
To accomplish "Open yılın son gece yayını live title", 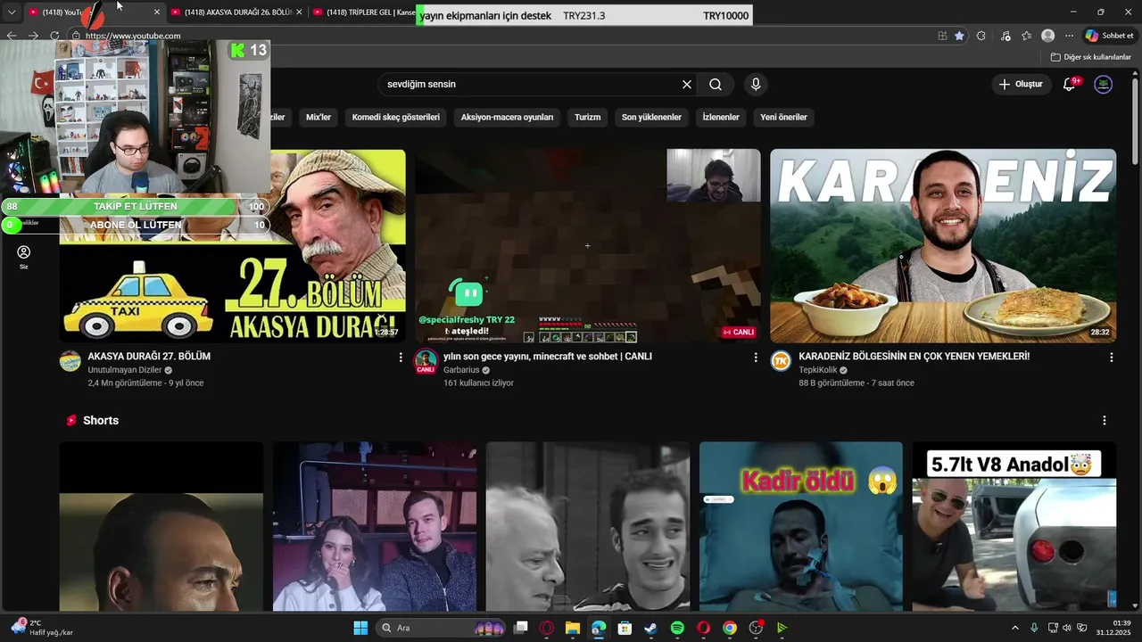I will point(548,357).
